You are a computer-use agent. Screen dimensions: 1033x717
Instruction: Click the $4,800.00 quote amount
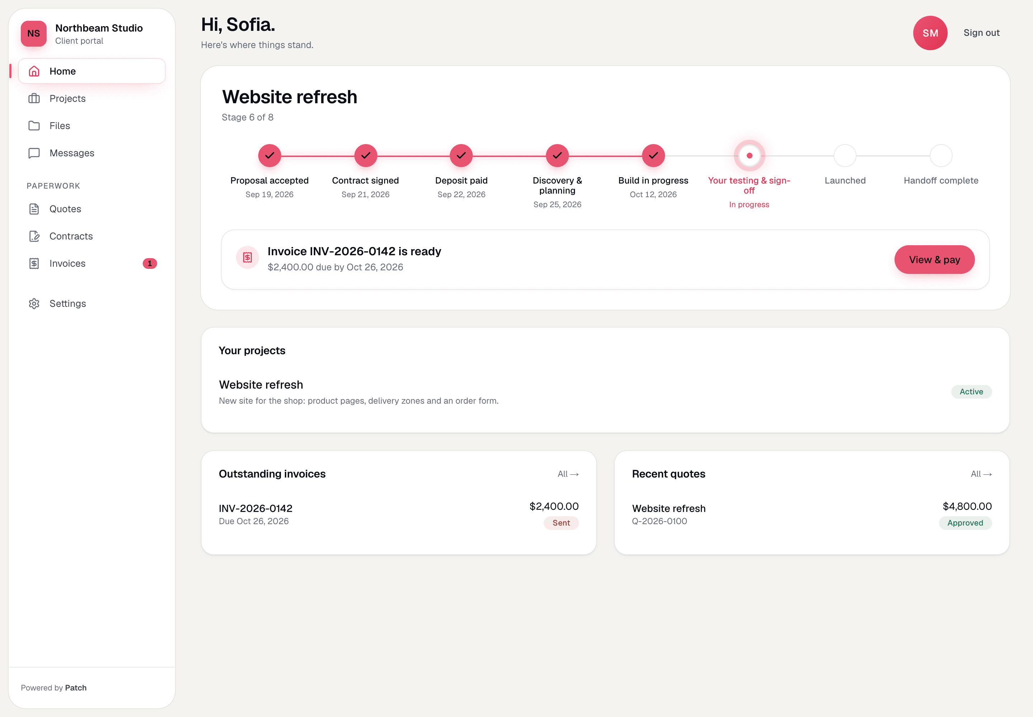(x=967, y=506)
